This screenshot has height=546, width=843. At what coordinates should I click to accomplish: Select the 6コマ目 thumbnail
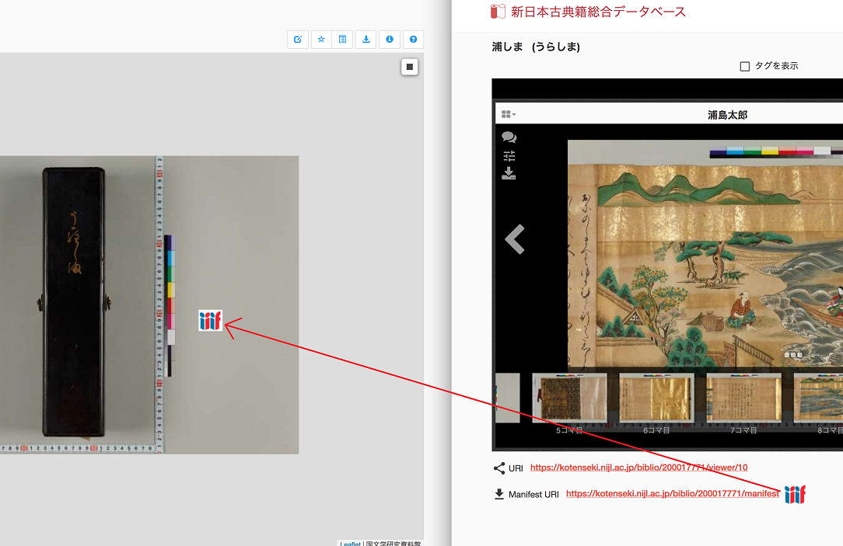(656, 398)
